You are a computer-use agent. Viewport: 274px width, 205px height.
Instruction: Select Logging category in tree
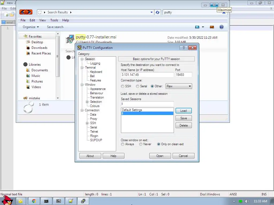pos(95,63)
